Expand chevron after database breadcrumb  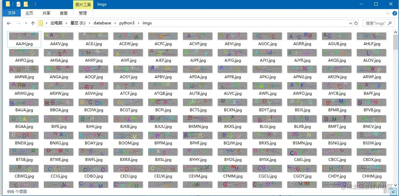[115, 23]
